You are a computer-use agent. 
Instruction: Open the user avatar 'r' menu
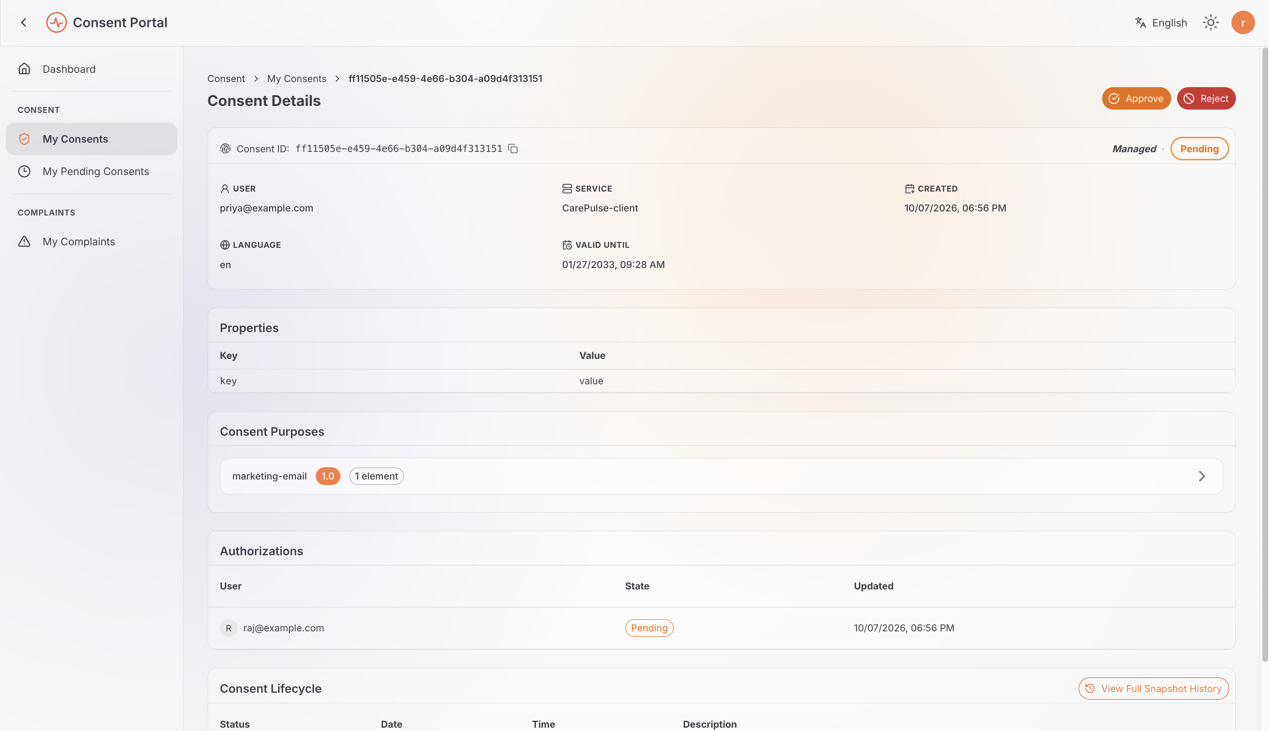[1243, 22]
